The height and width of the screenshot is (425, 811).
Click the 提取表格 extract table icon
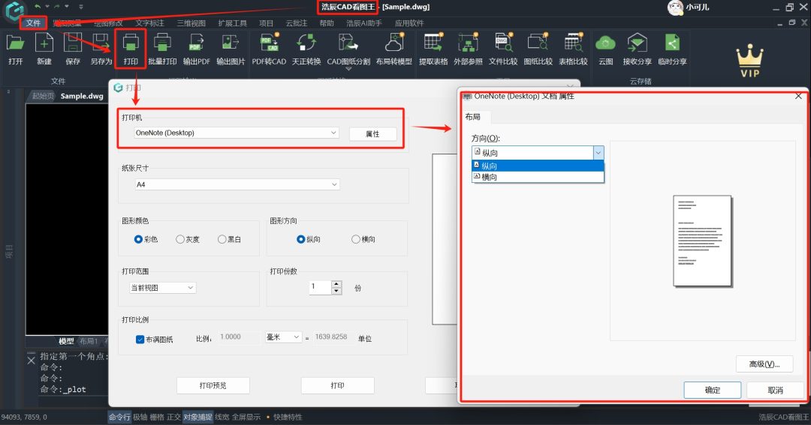click(433, 43)
